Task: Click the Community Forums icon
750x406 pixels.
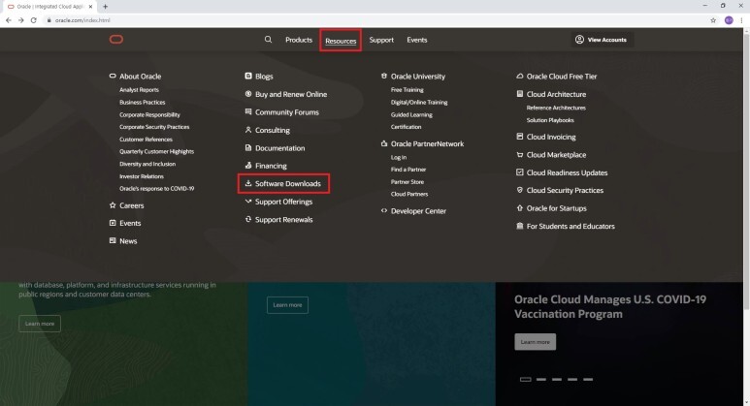Action: pos(248,111)
